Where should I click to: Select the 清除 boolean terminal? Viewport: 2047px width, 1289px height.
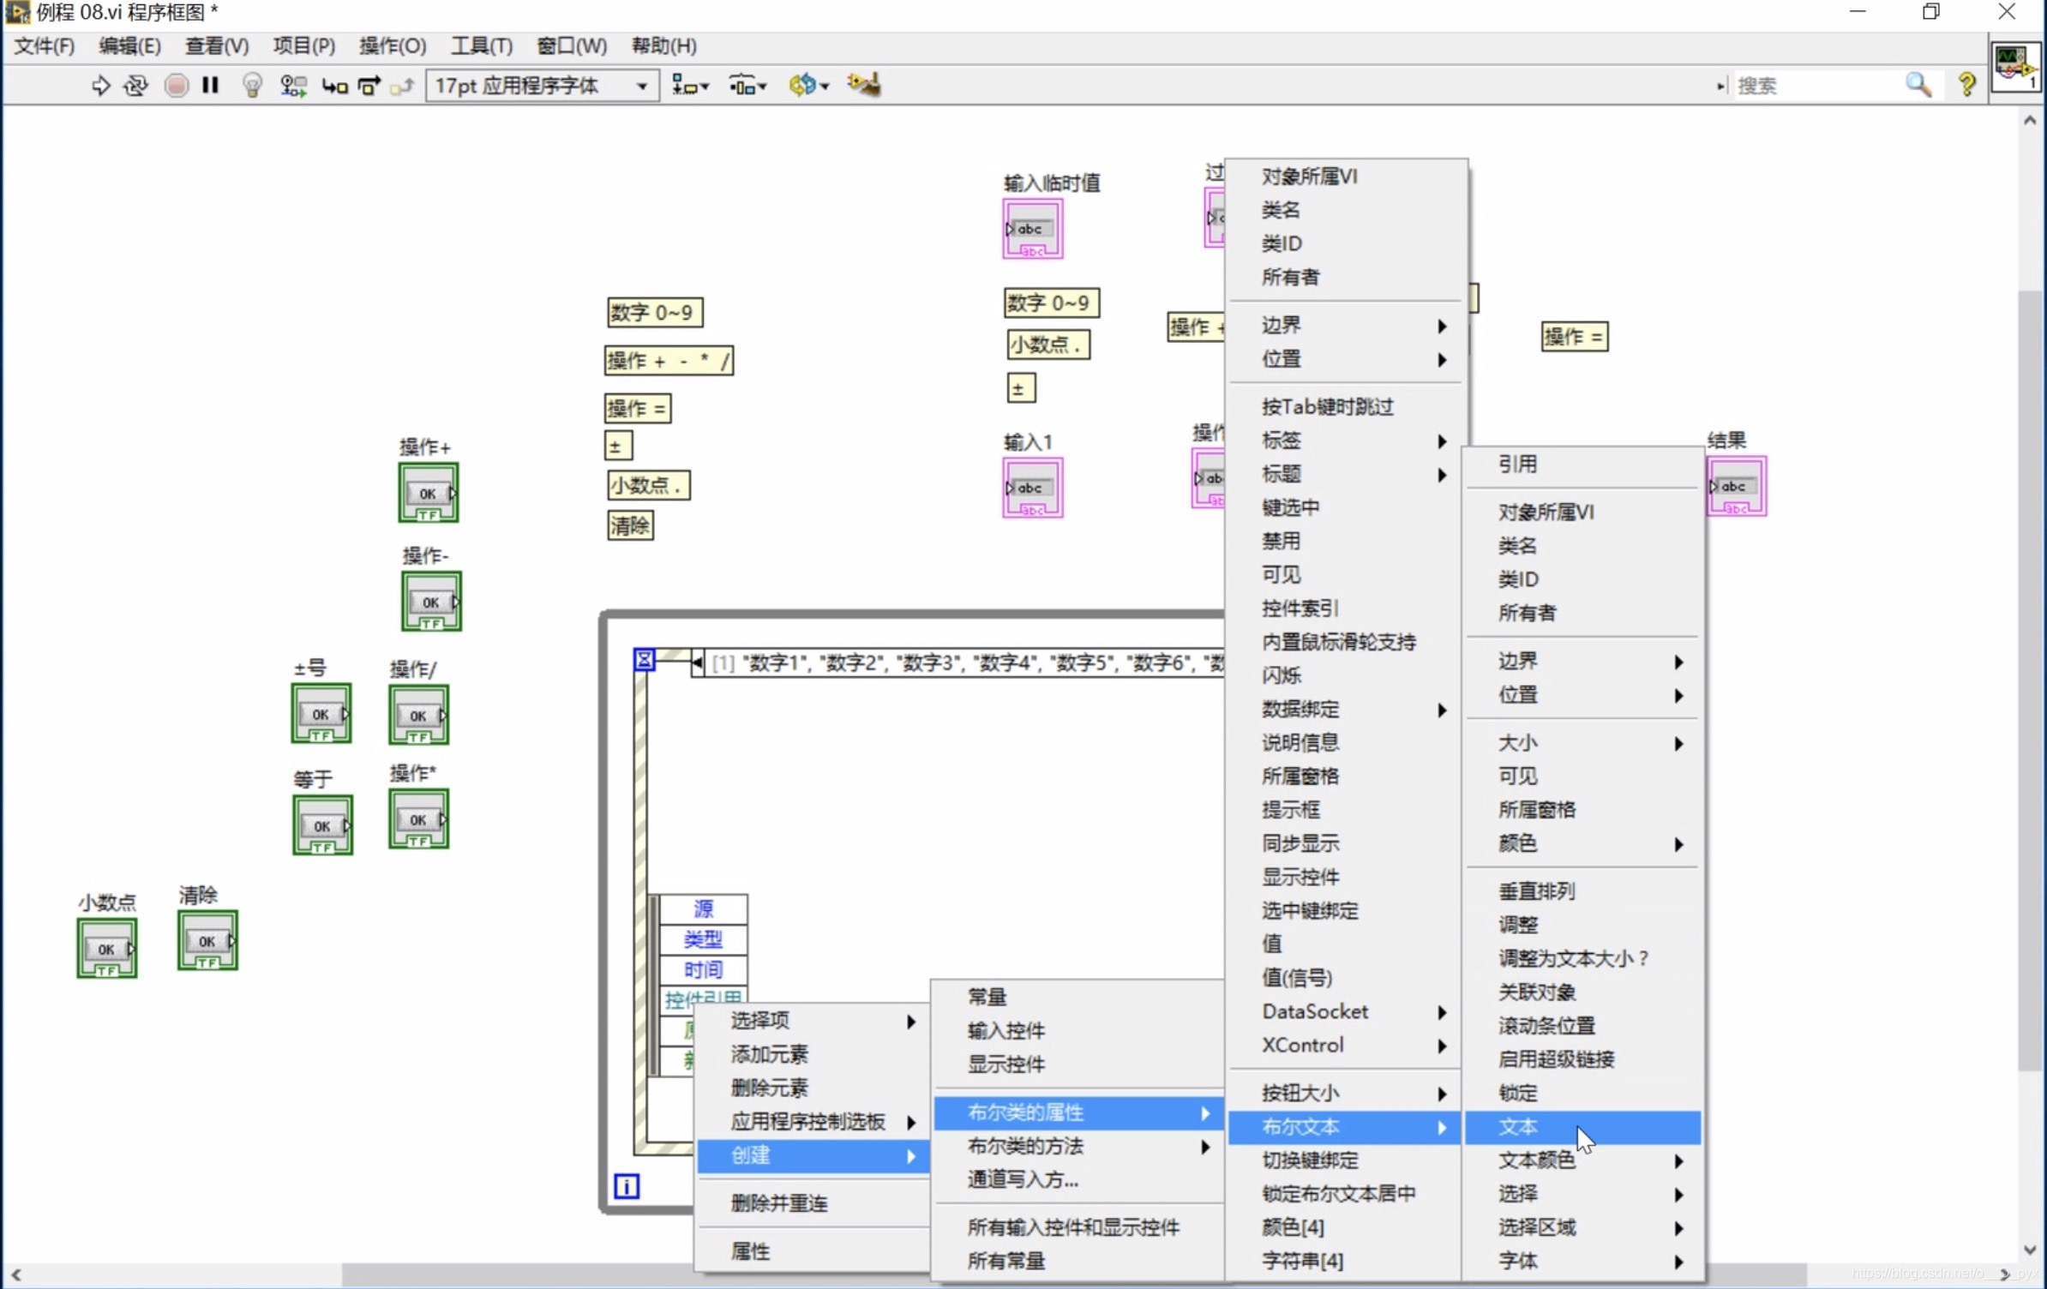coord(207,940)
